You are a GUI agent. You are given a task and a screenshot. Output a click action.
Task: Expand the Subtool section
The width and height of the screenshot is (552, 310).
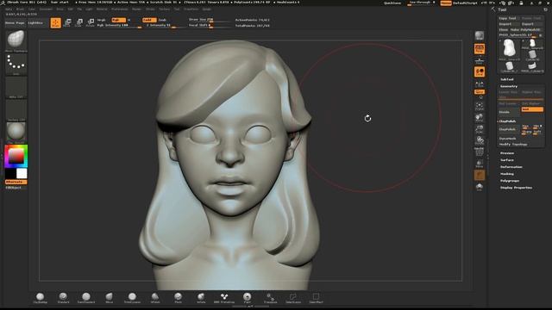click(507, 79)
